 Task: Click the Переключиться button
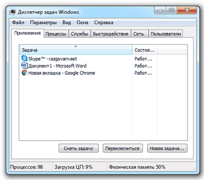pyautogui.click(x=123, y=148)
